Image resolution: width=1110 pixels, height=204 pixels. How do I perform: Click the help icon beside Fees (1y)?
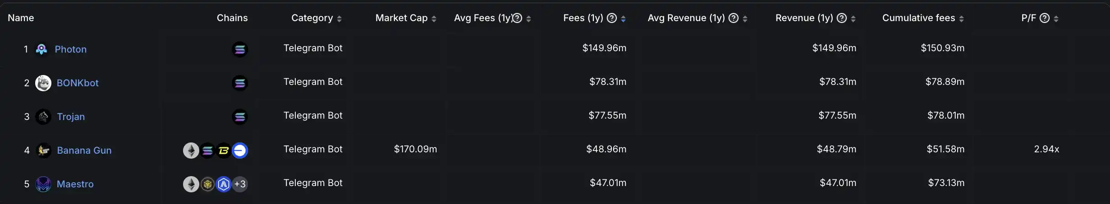(x=612, y=18)
